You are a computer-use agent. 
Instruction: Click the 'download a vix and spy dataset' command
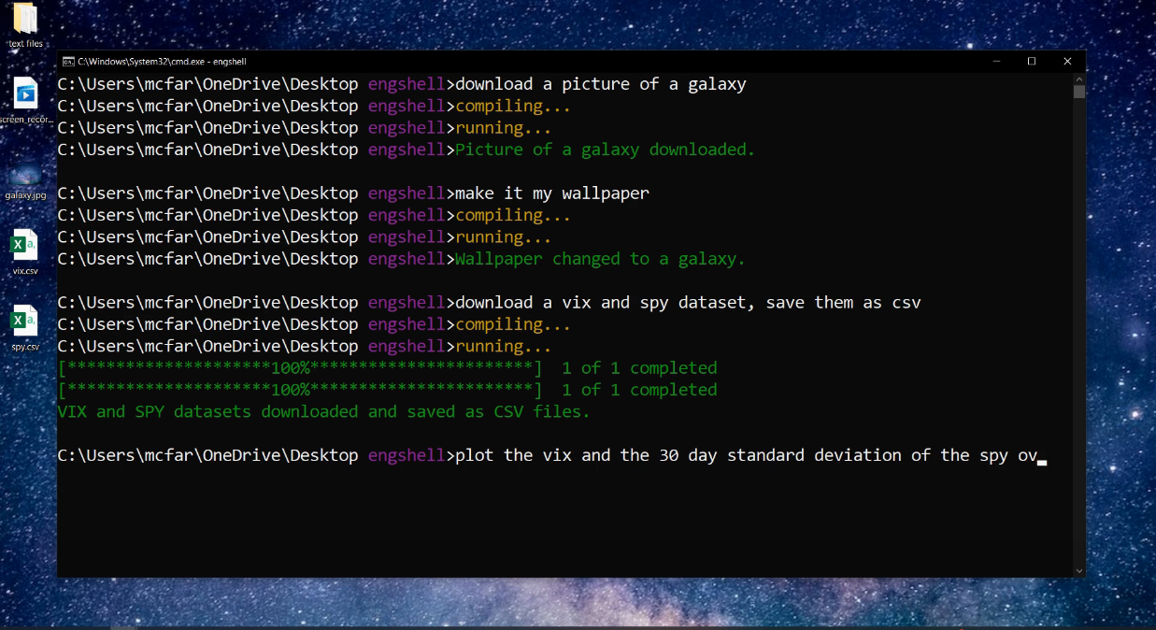click(x=688, y=303)
